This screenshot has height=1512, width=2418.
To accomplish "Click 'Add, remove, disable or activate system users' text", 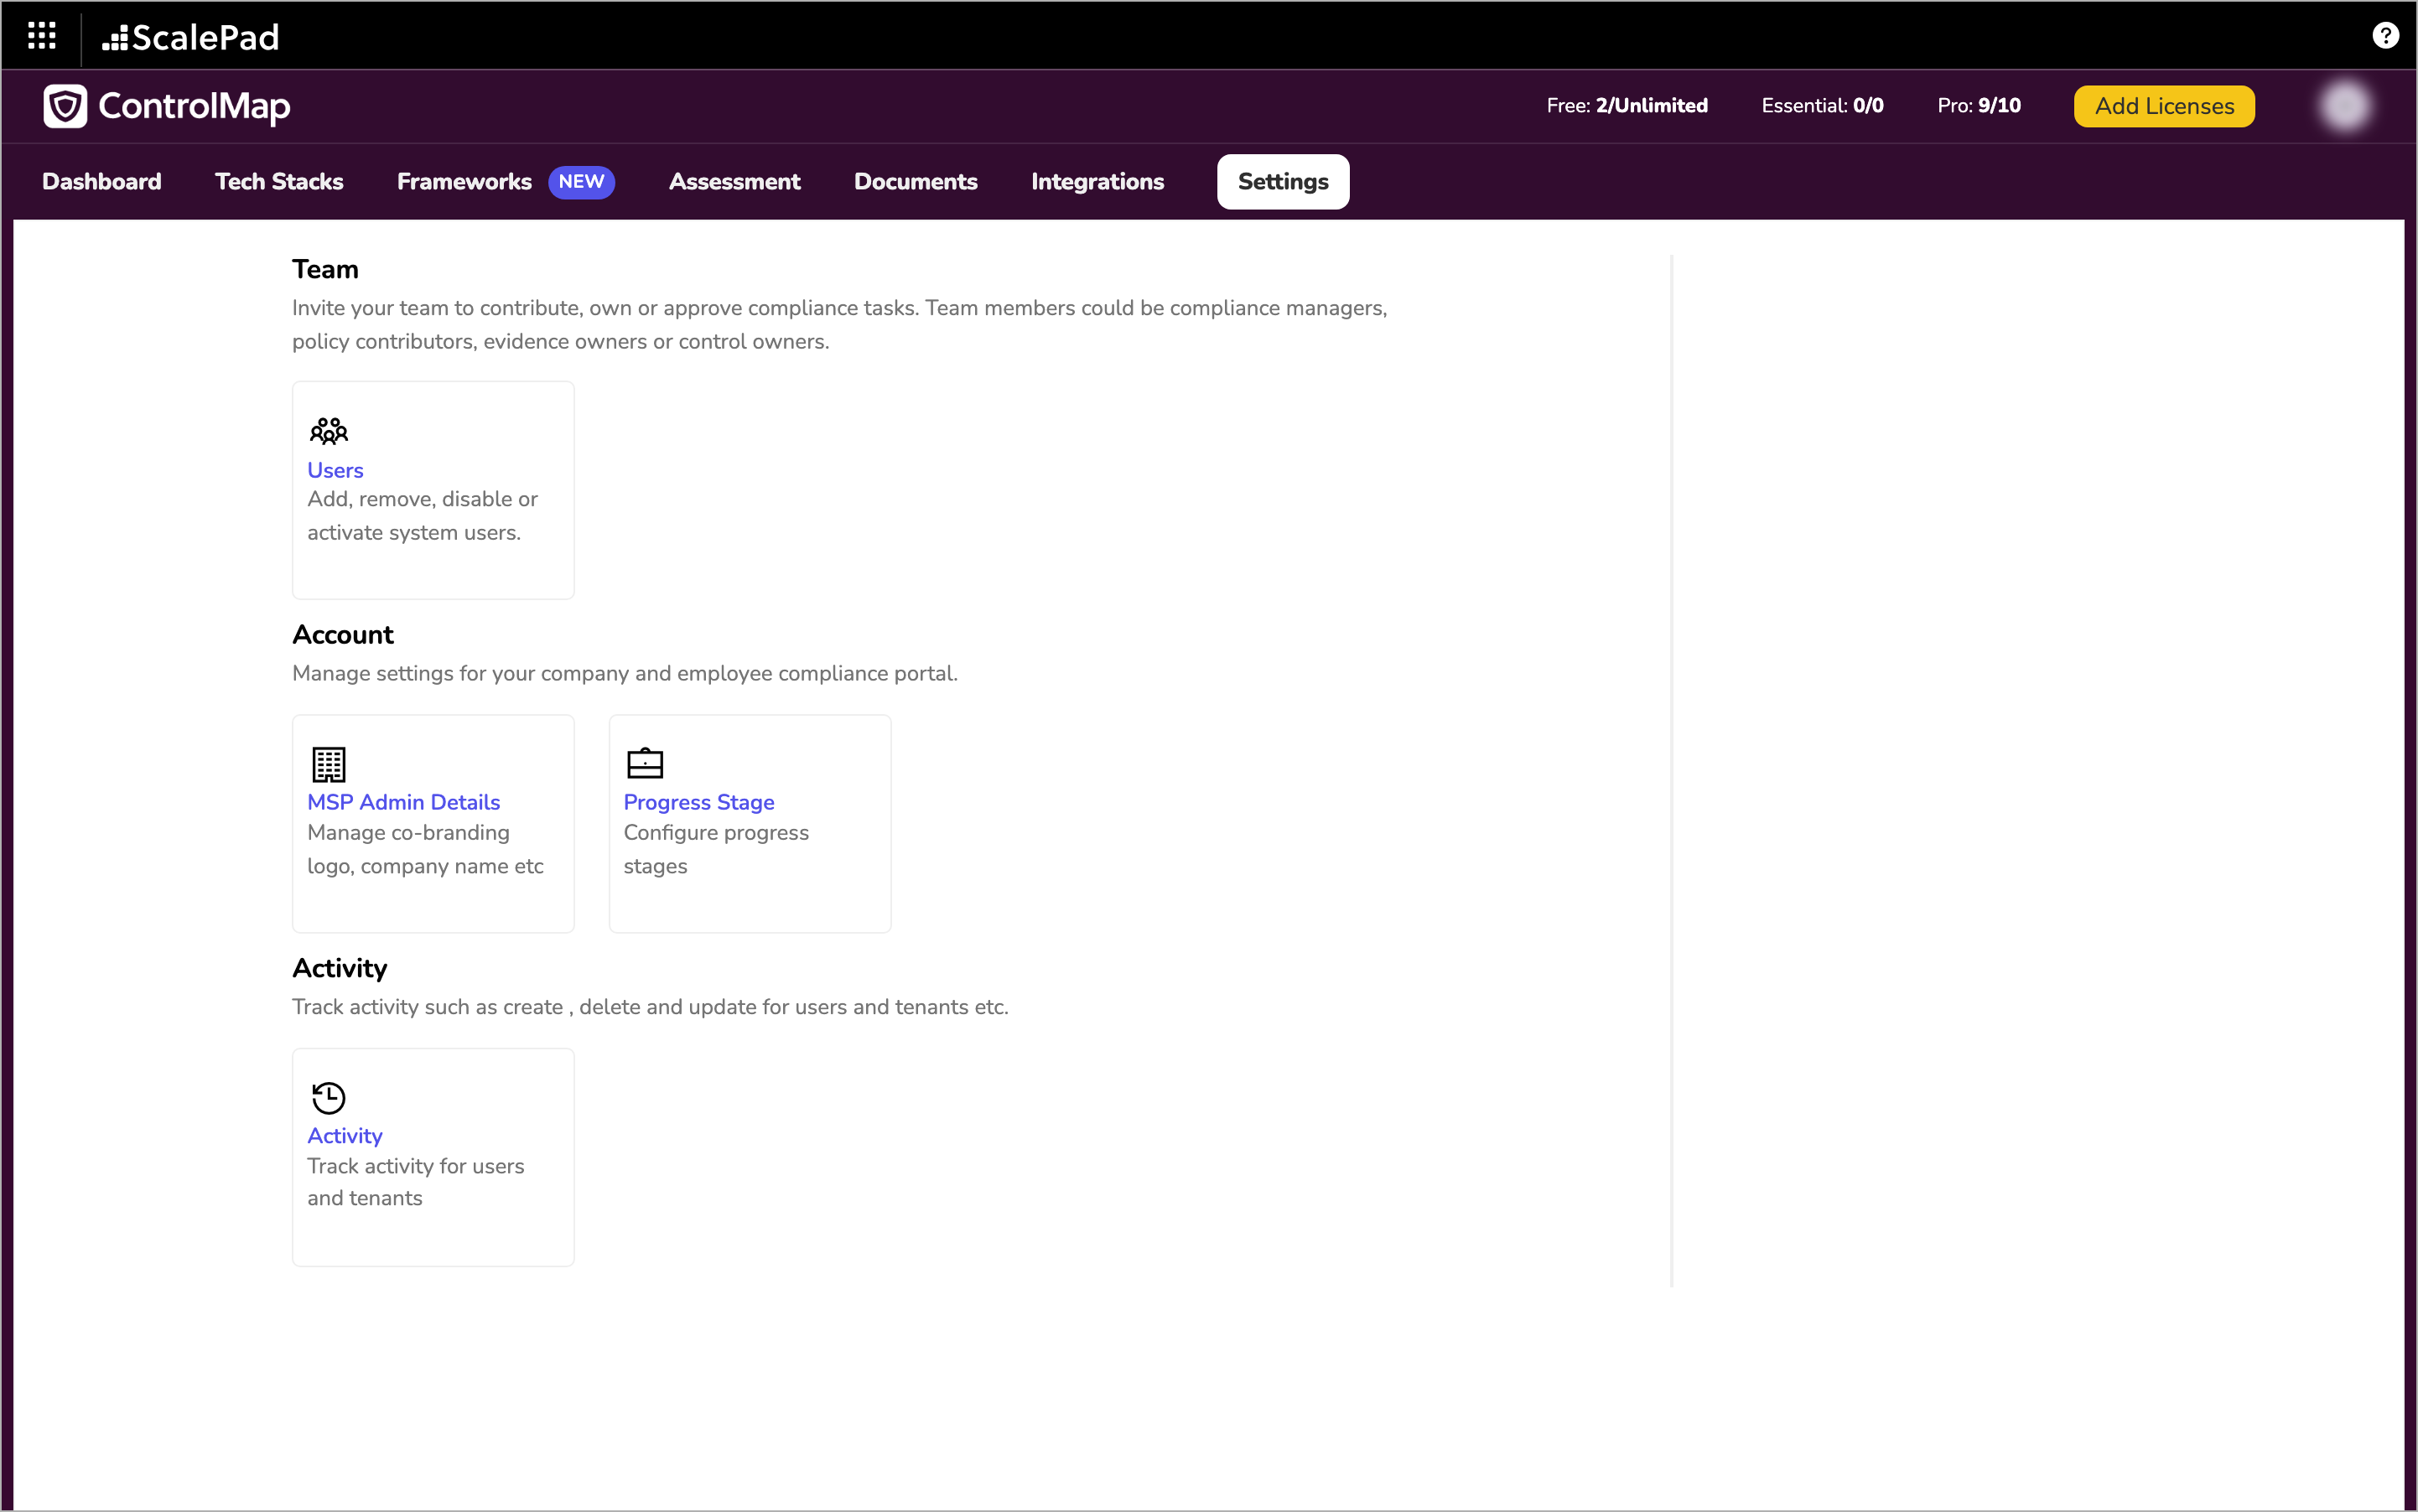I will [x=423, y=516].
